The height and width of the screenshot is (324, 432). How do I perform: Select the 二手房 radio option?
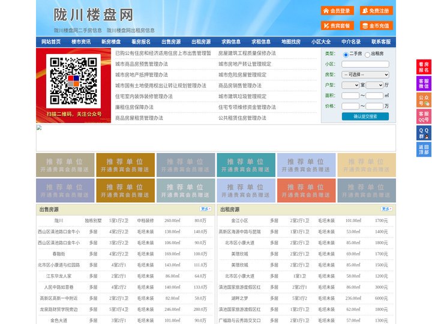coord(346,55)
